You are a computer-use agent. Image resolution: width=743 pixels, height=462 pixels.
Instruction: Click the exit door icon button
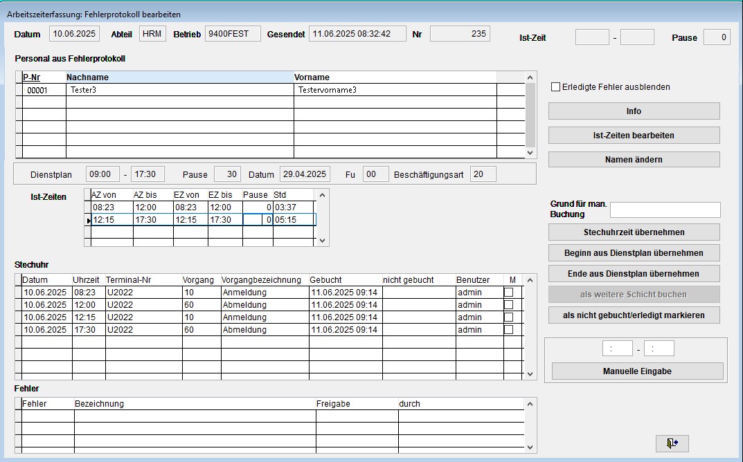(672, 443)
